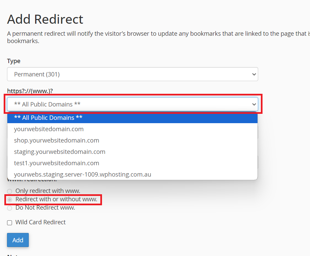The width and height of the screenshot is (310, 256).
Task: Choose test1.yourwebsitedomain.com option
Action: (x=57, y=163)
